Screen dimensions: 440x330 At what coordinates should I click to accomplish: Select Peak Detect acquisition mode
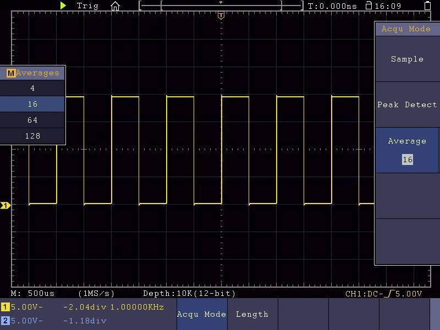(x=407, y=105)
